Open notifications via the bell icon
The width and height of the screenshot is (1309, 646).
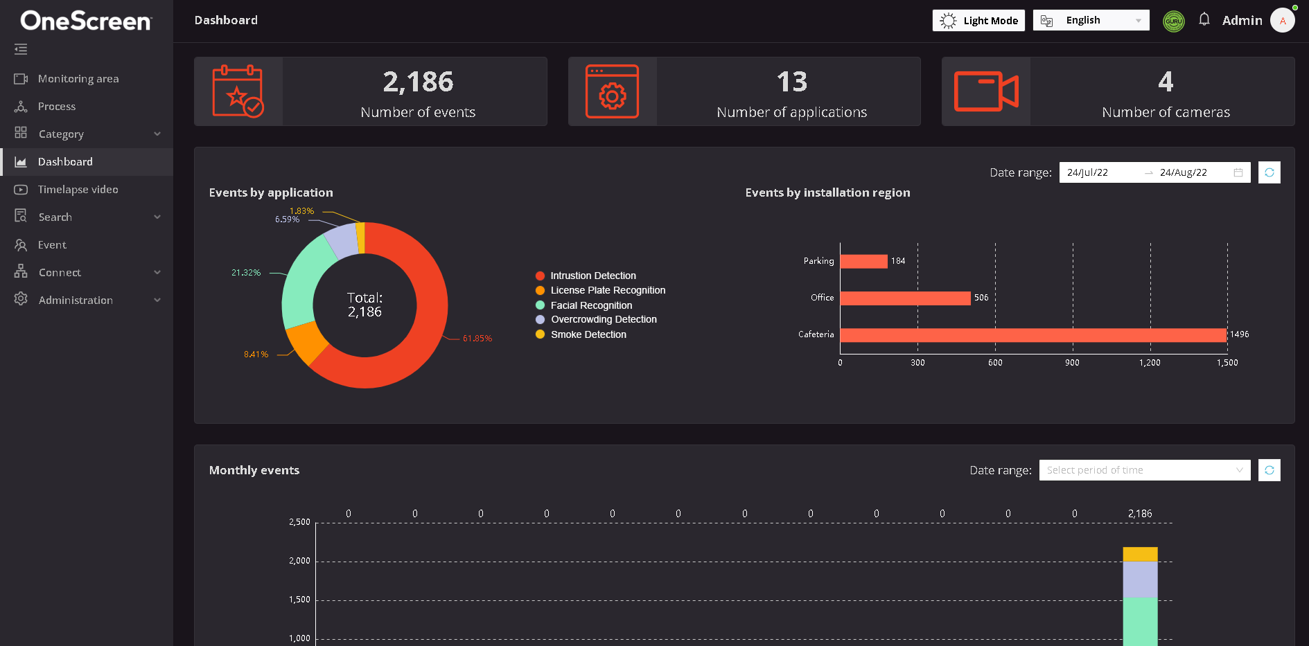click(x=1204, y=19)
